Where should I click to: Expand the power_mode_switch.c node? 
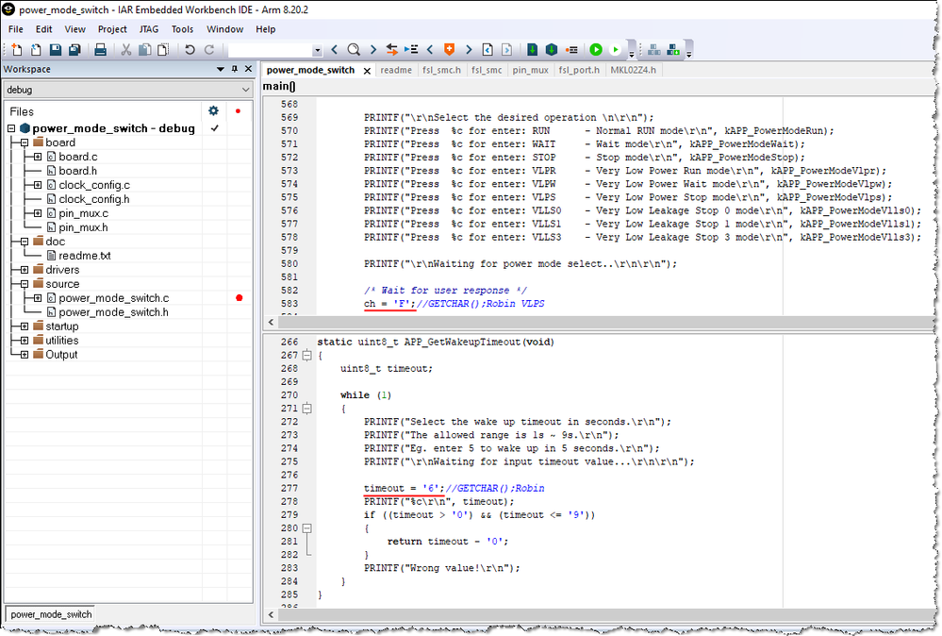tap(38, 297)
